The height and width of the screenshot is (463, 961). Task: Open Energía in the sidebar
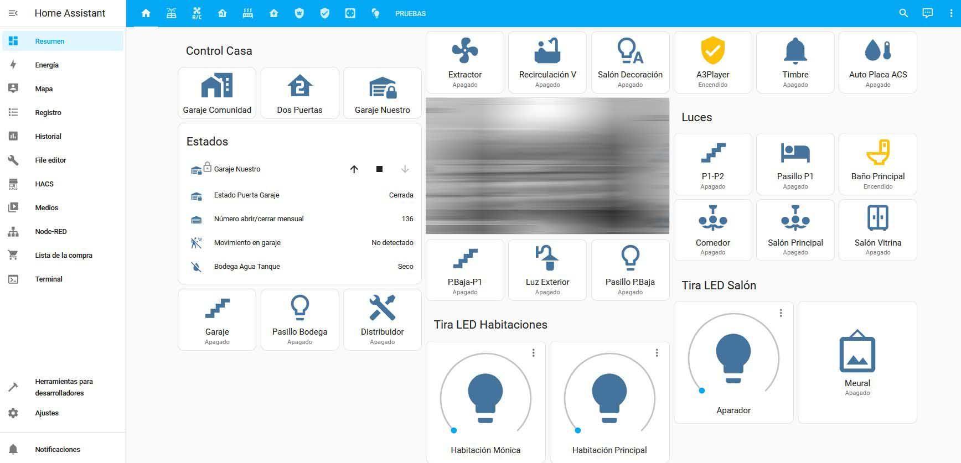tap(46, 65)
